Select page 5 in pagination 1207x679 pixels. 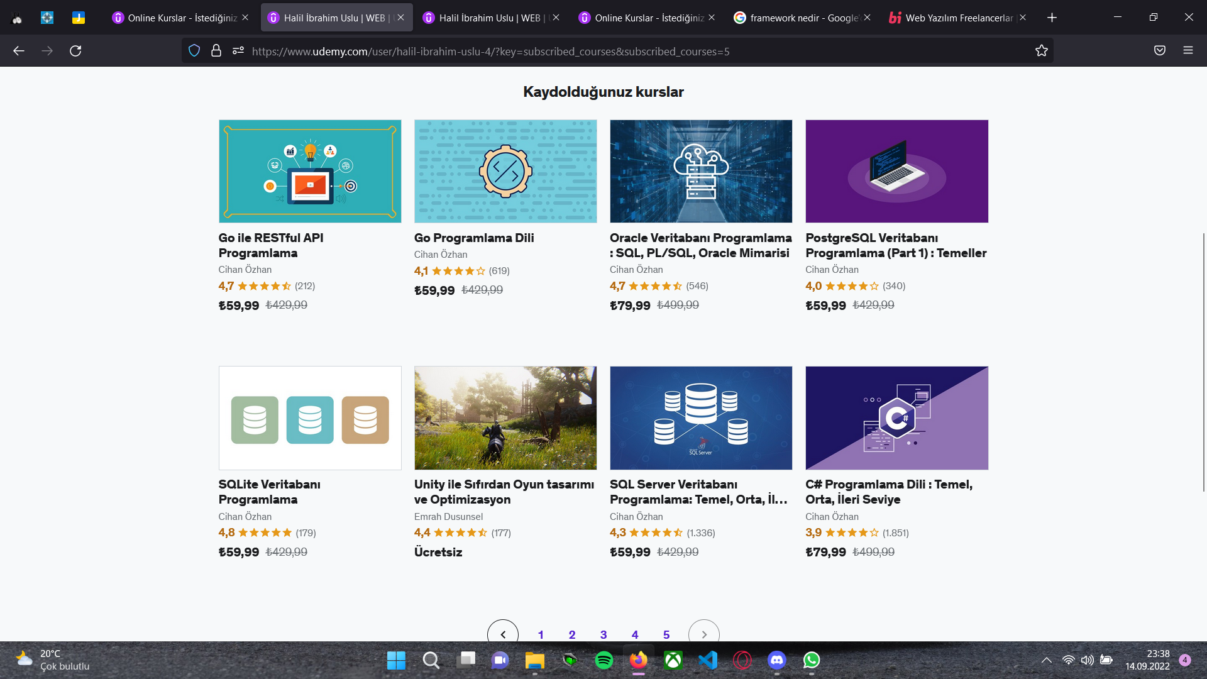click(x=666, y=634)
